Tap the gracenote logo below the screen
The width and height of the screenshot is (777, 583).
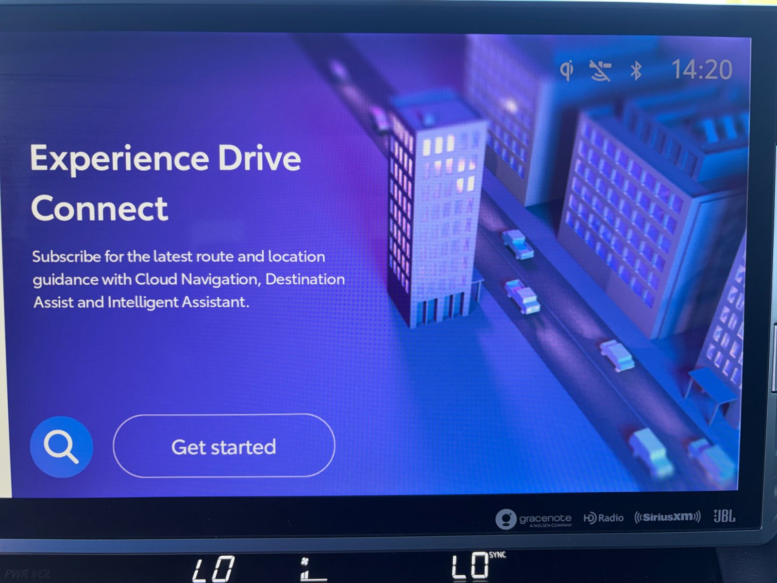pos(534,519)
